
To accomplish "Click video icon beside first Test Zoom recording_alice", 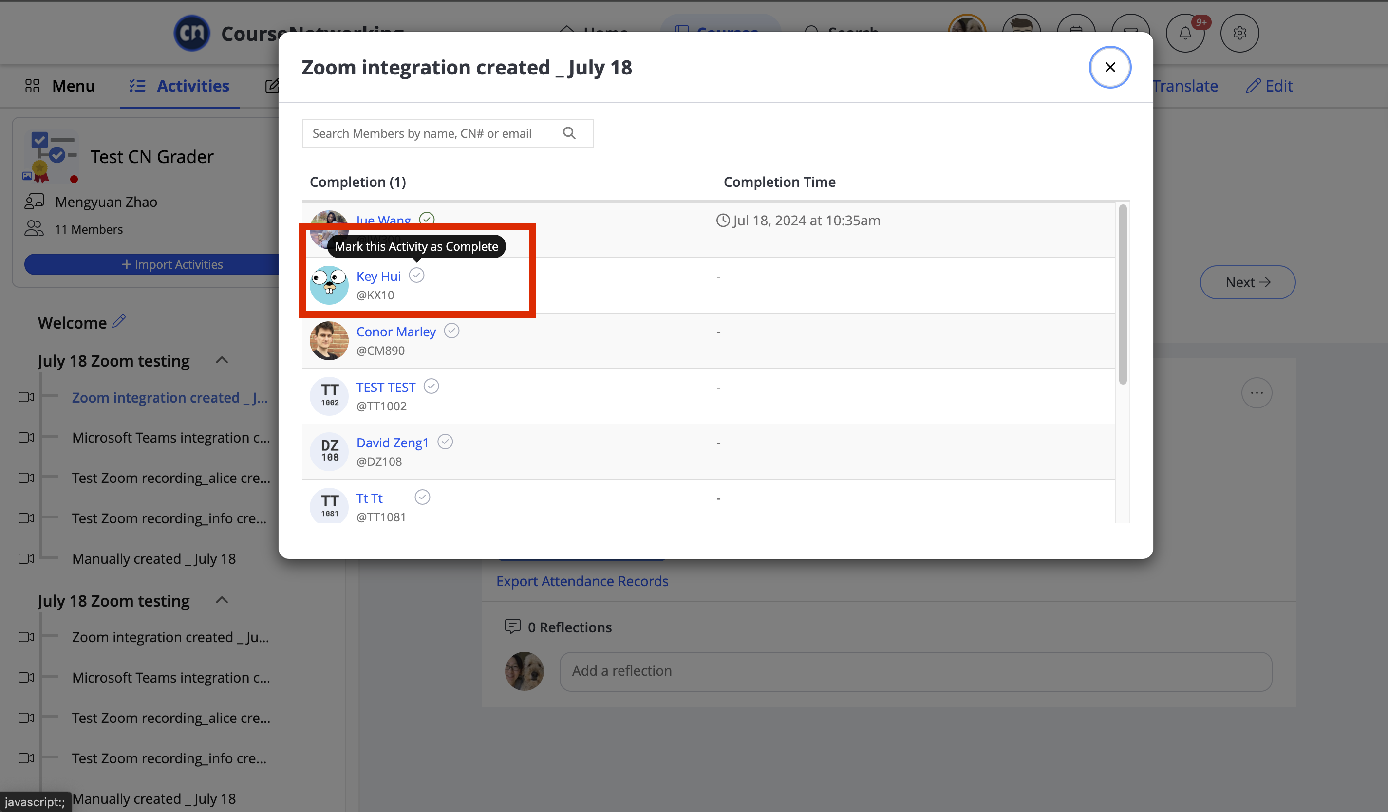I will (x=26, y=478).
